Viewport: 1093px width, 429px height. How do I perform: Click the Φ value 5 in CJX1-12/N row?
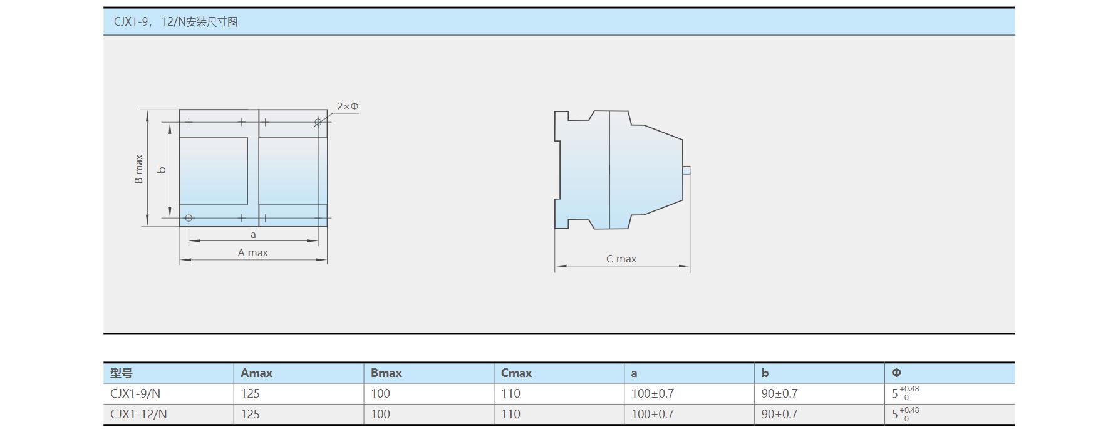pyautogui.click(x=906, y=414)
